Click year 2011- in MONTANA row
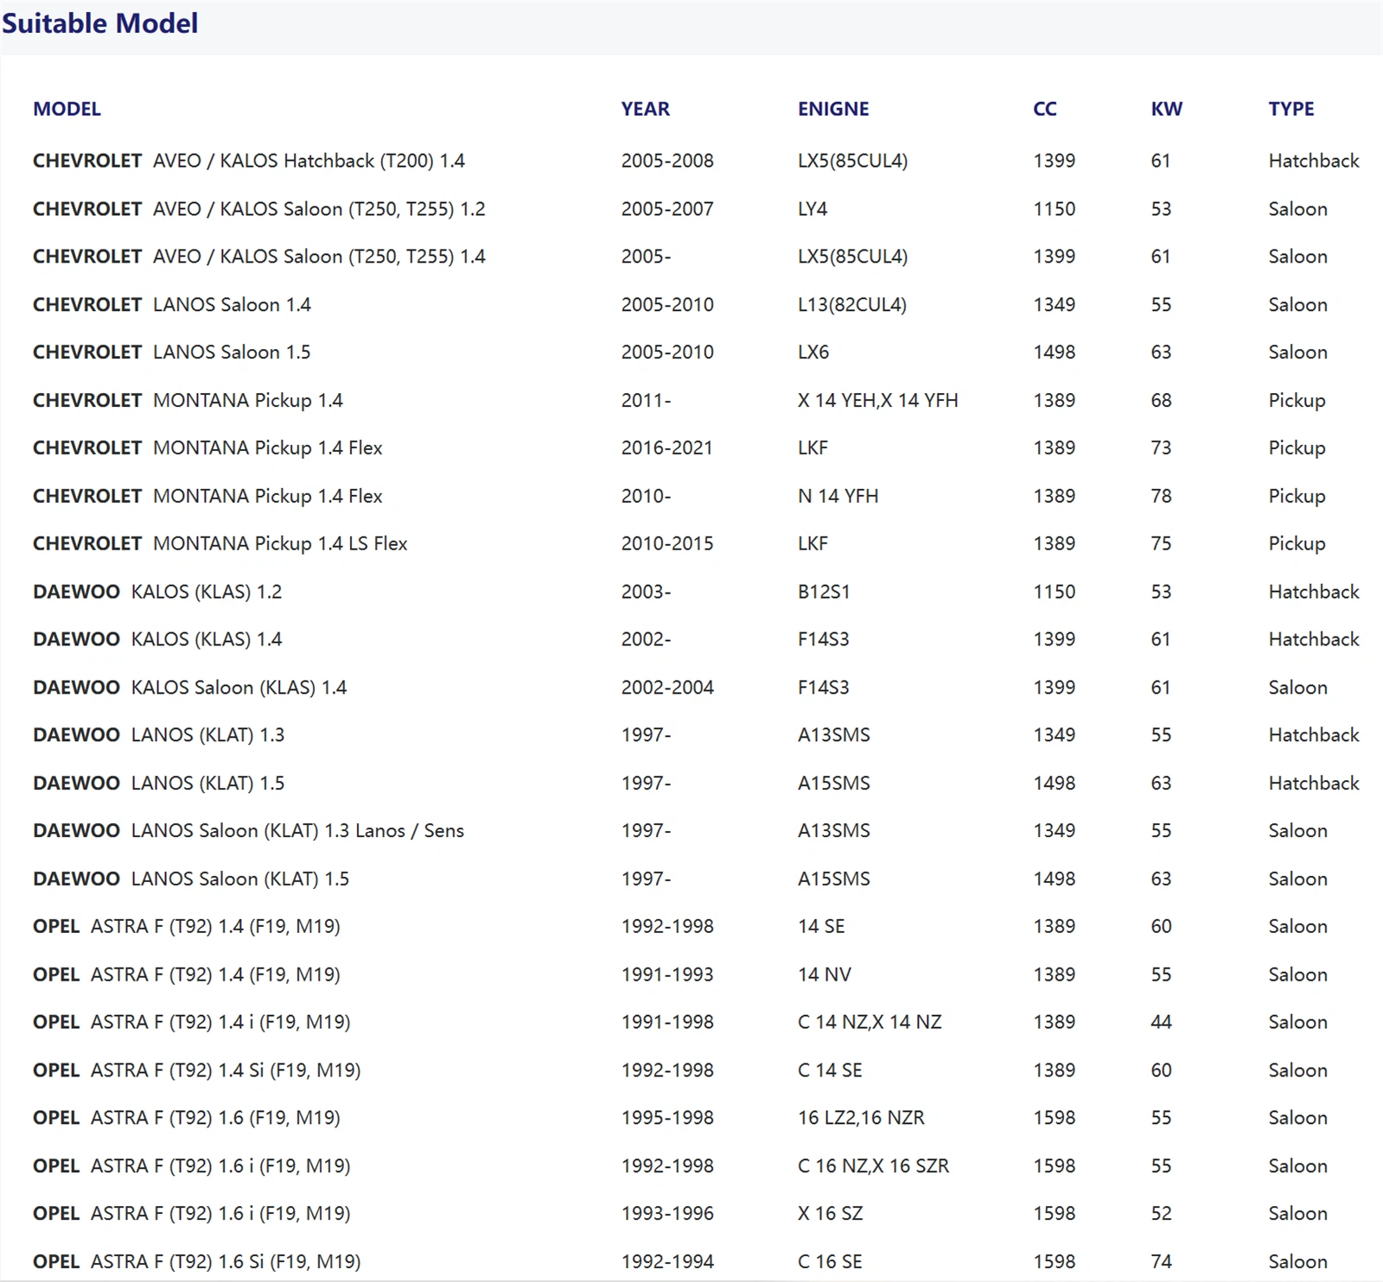 click(x=646, y=401)
